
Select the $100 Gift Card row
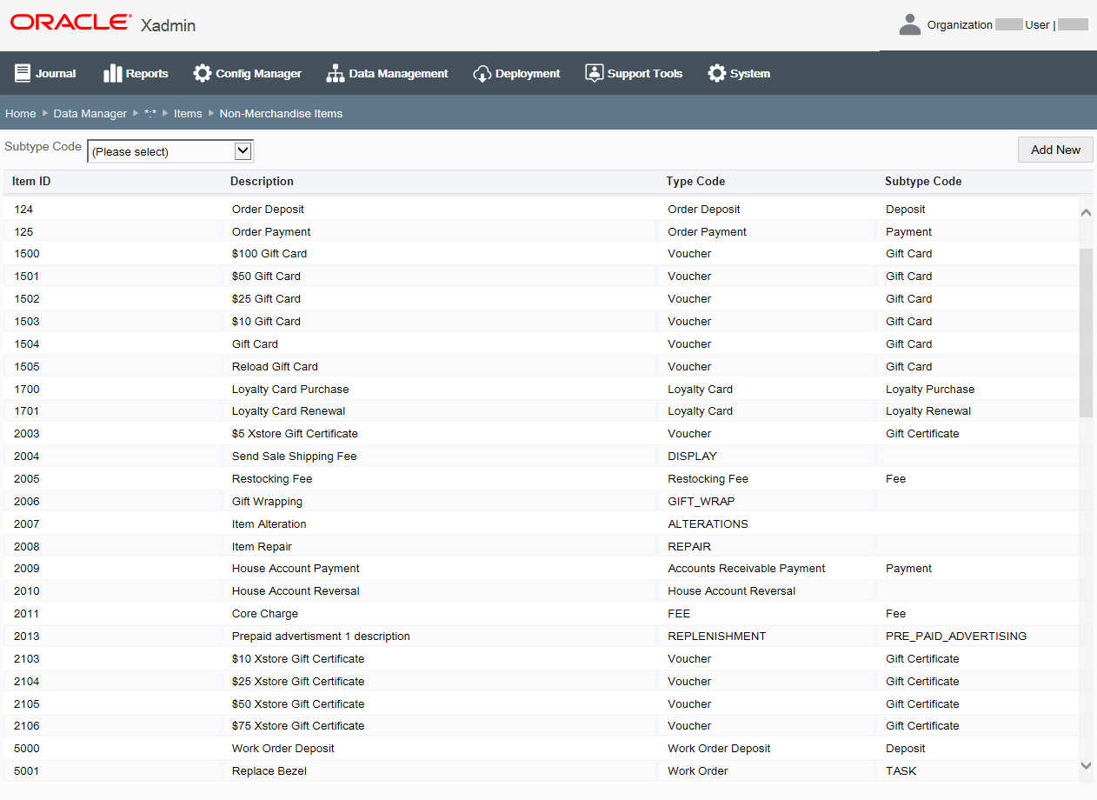(x=541, y=254)
